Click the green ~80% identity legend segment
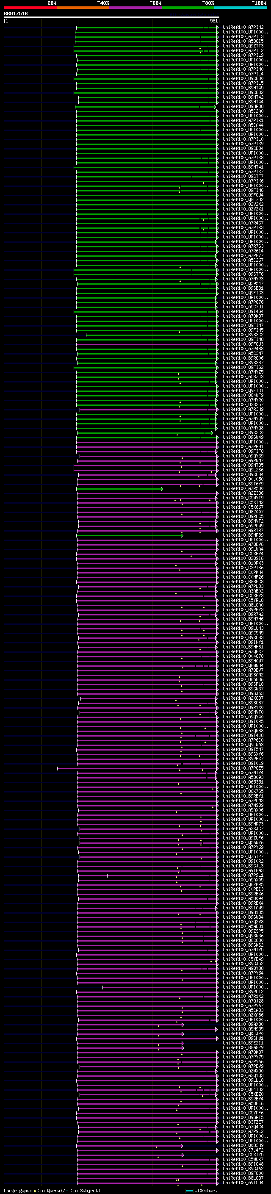This screenshot has height=1194, width=271. (x=188, y=8)
